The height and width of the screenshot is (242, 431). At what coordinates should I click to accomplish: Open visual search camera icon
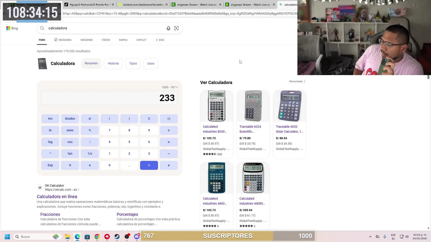coord(176,28)
